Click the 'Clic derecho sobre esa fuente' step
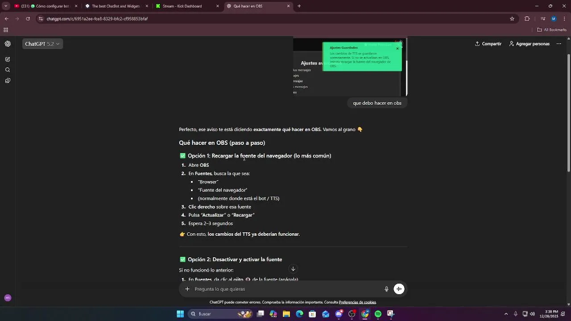This screenshot has height=321, width=571. 219,207
